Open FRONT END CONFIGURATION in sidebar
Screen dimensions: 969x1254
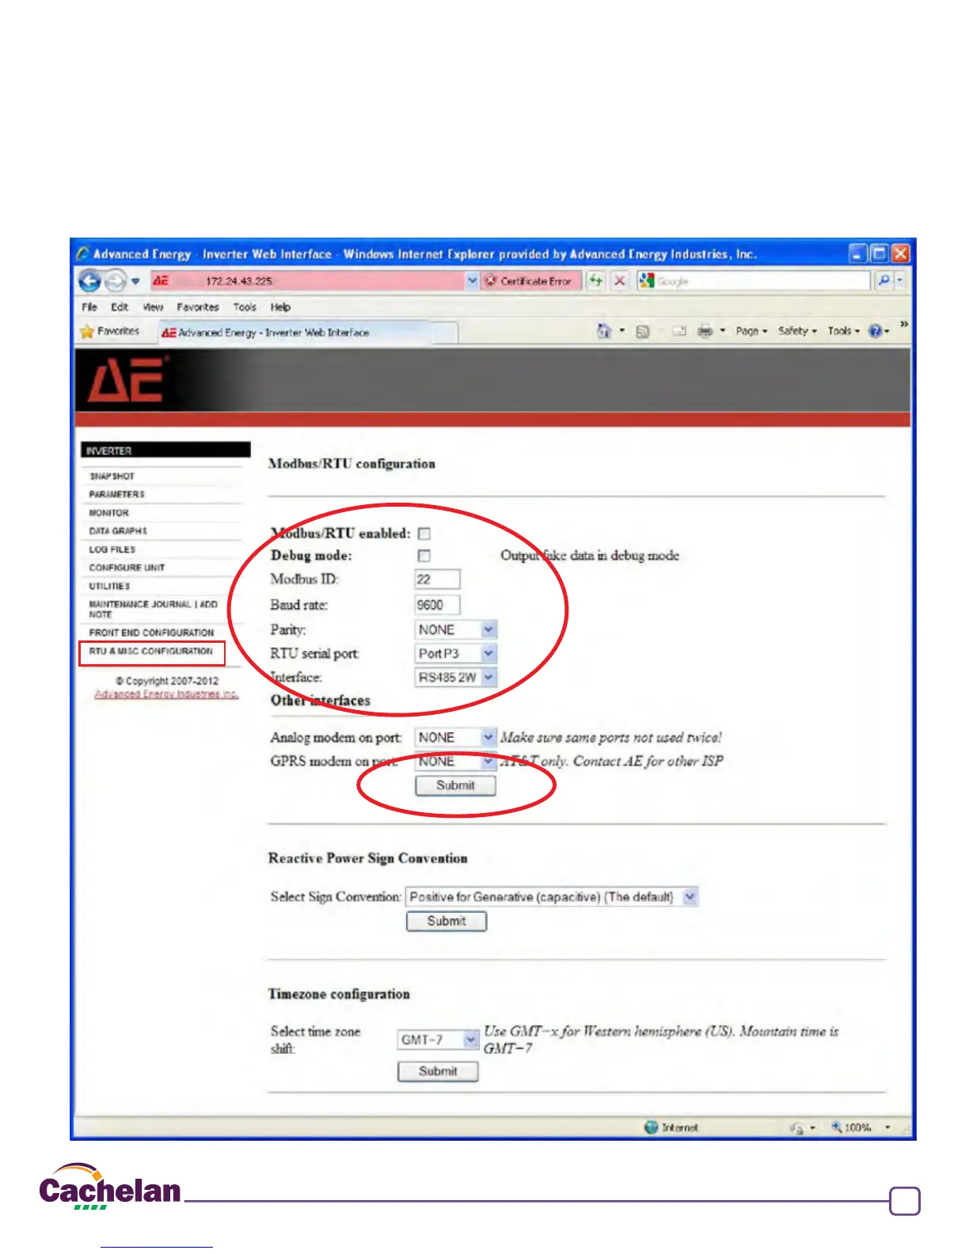(x=151, y=633)
